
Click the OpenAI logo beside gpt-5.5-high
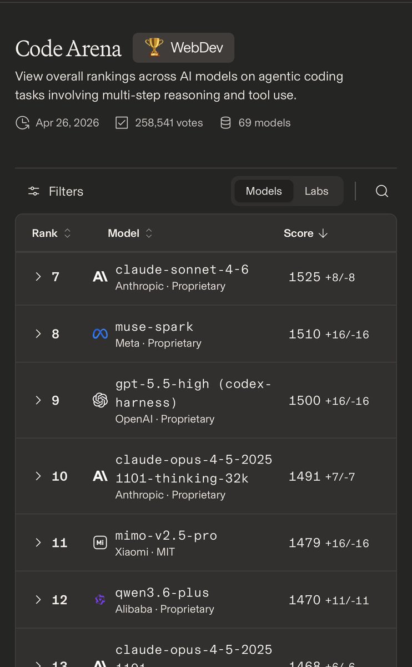coord(100,400)
